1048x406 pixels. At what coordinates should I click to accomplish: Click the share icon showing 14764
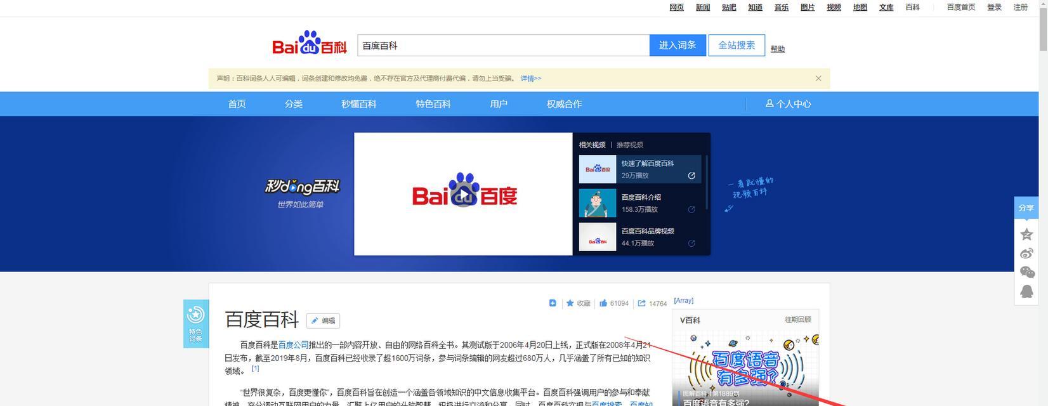click(x=642, y=303)
